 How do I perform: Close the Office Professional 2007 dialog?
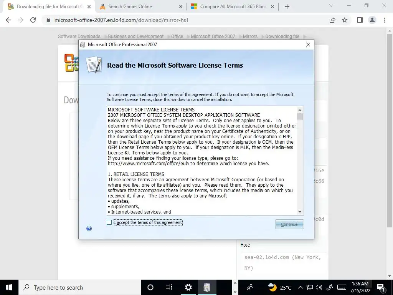[x=308, y=45]
